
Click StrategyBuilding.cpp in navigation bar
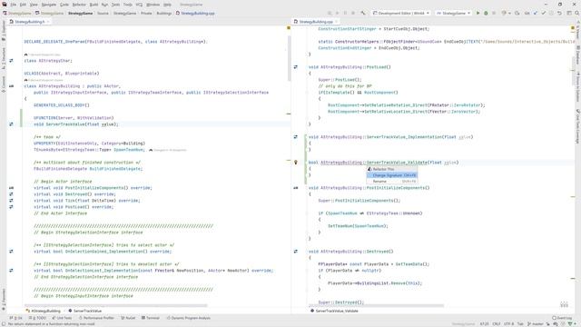coord(195,13)
